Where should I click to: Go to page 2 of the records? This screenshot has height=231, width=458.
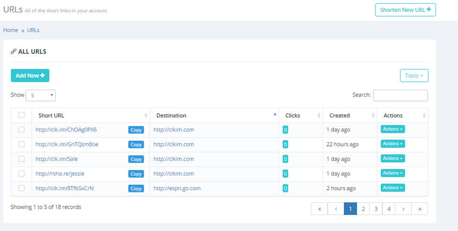pos(363,209)
